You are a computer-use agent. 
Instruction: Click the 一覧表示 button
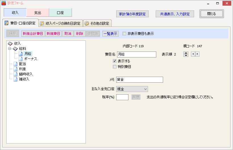[111, 34]
